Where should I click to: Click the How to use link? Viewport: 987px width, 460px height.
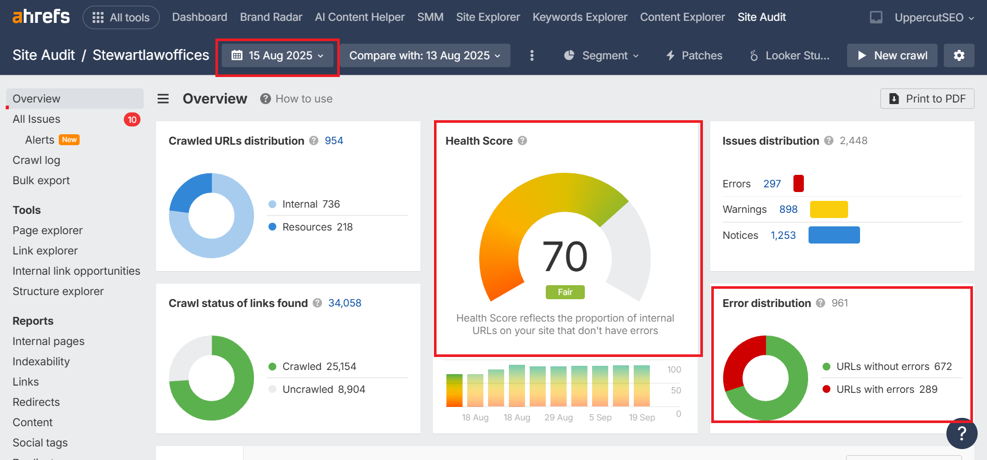(x=304, y=99)
